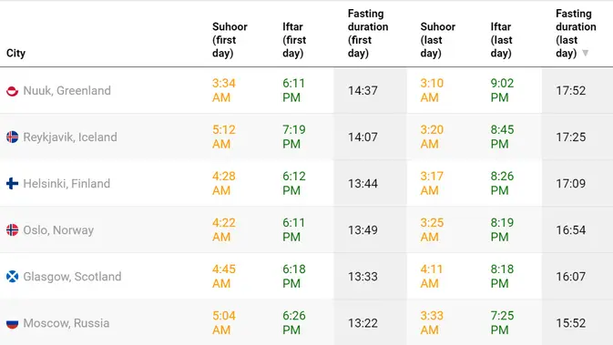613x345 pixels.
Task: Select the Reykjavik, Iceland city name
Action: pos(70,137)
